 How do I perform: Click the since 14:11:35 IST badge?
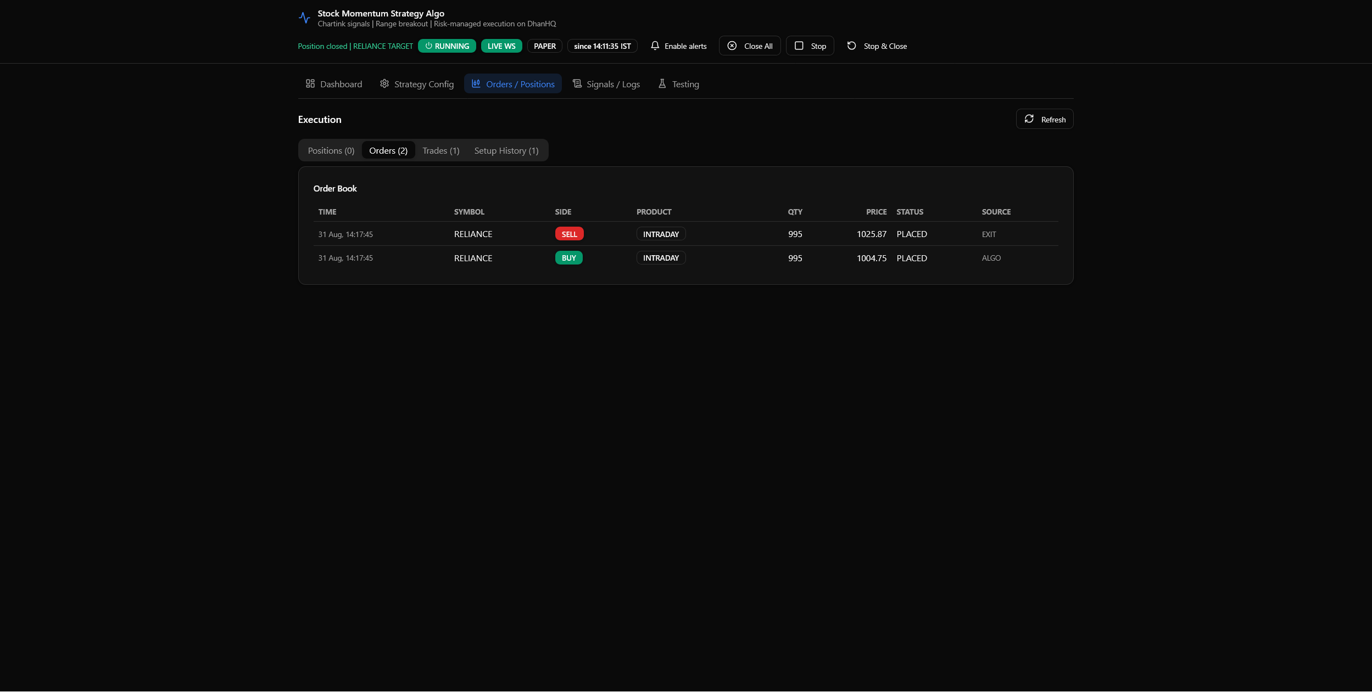coord(603,46)
